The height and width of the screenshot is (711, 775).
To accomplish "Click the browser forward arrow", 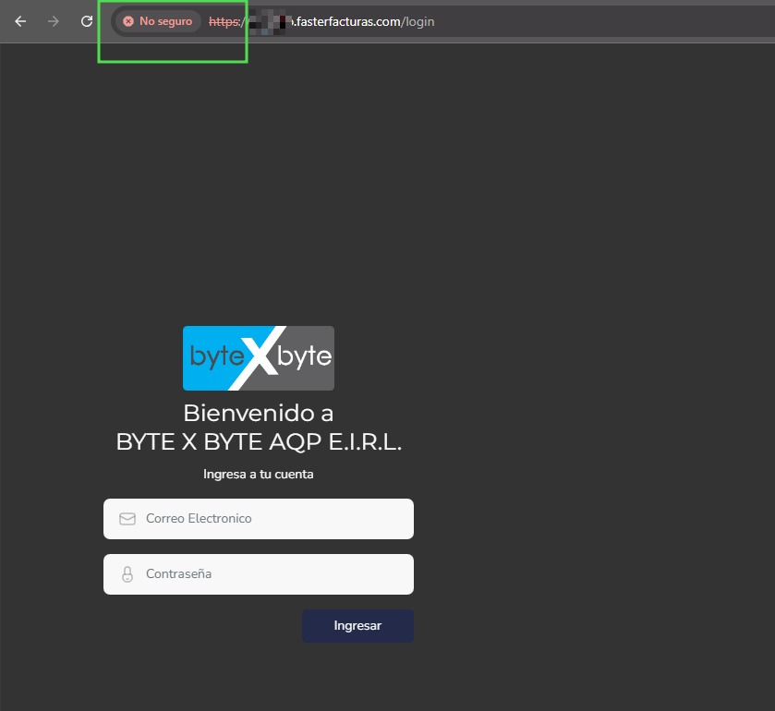I will 54,21.
